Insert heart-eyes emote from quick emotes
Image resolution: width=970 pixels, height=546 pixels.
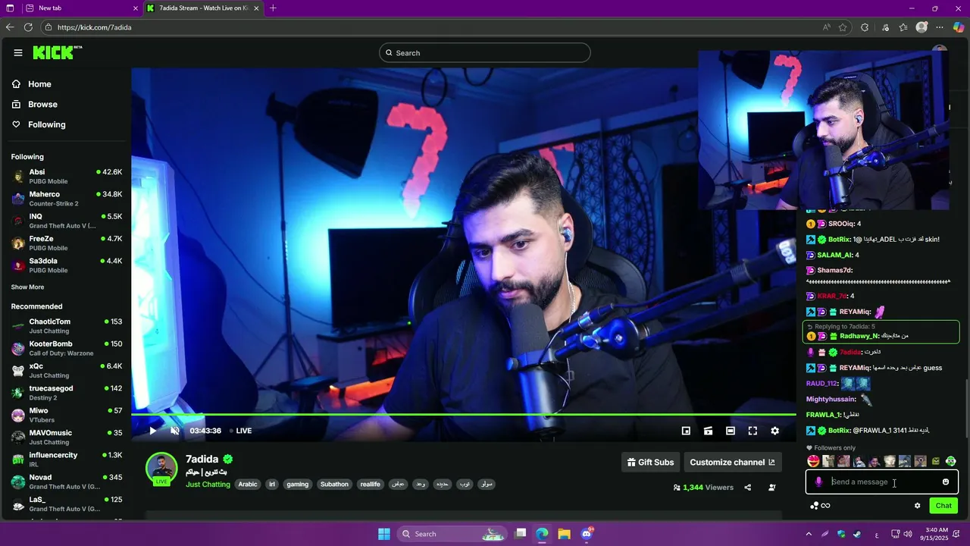(813, 461)
